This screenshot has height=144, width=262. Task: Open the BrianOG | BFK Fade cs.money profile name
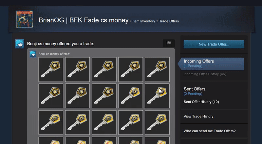[84, 20]
